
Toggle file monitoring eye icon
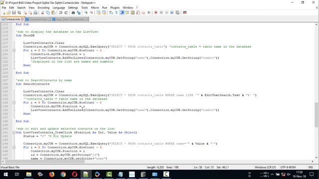(149, 12)
